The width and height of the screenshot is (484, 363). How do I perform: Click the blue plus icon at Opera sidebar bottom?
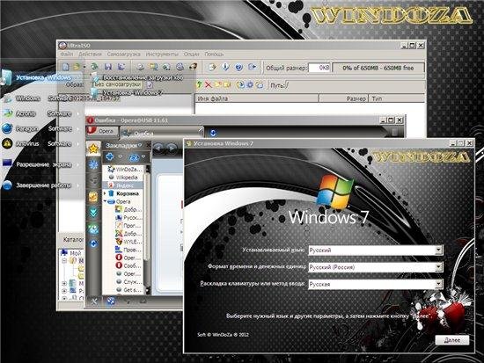coord(93,243)
